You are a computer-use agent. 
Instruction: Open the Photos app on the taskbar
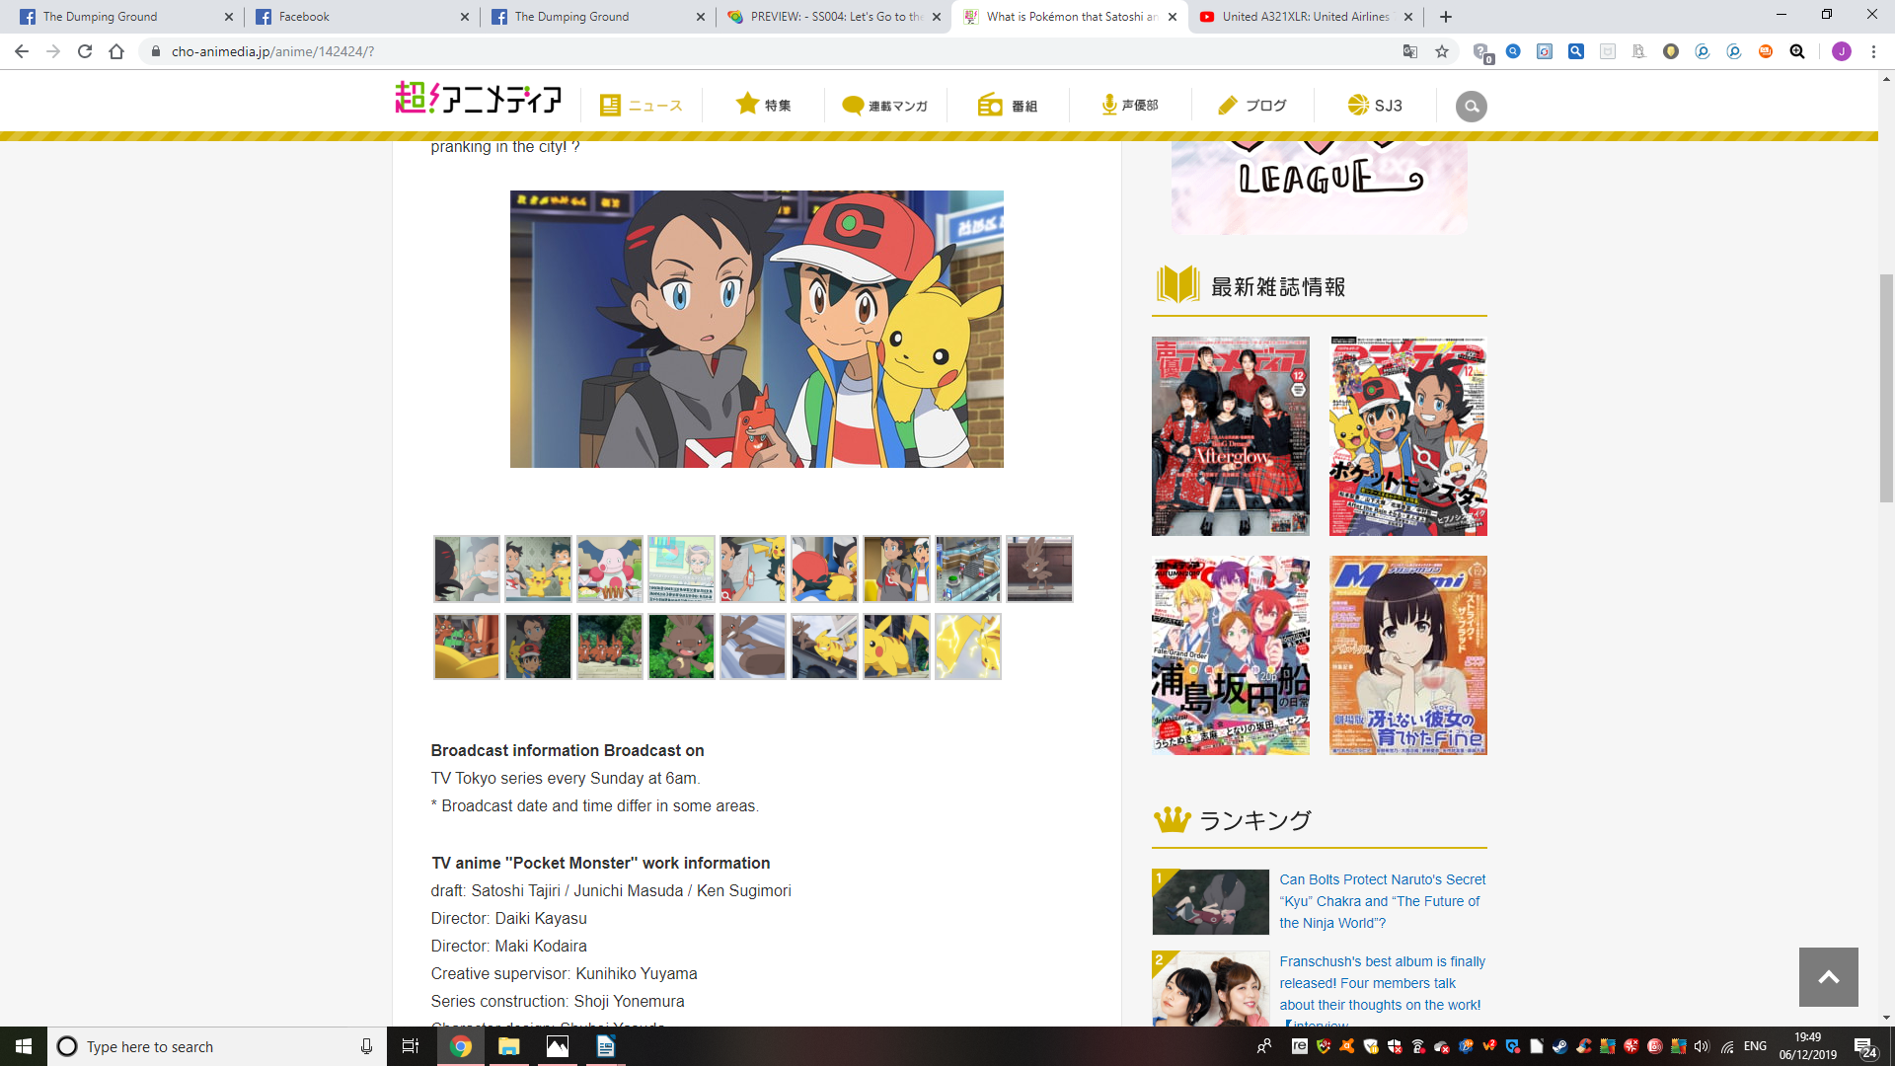tap(558, 1046)
